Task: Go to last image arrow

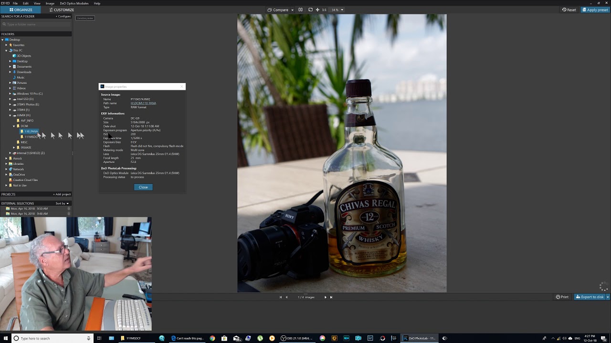Action: (x=331, y=297)
